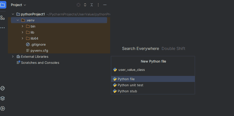Open the Project view dropdown

coord(18,5)
